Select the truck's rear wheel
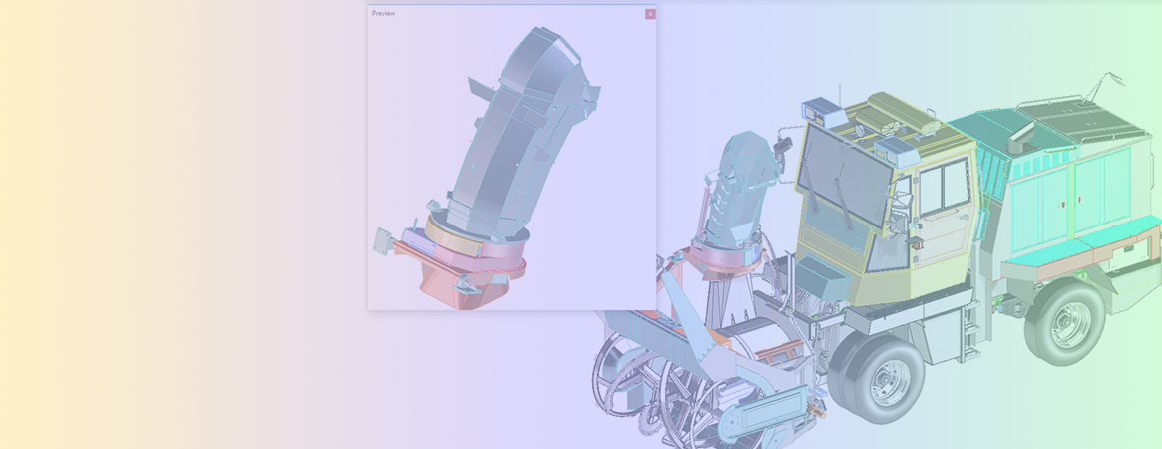This screenshot has height=449, width=1162. 1067,324
